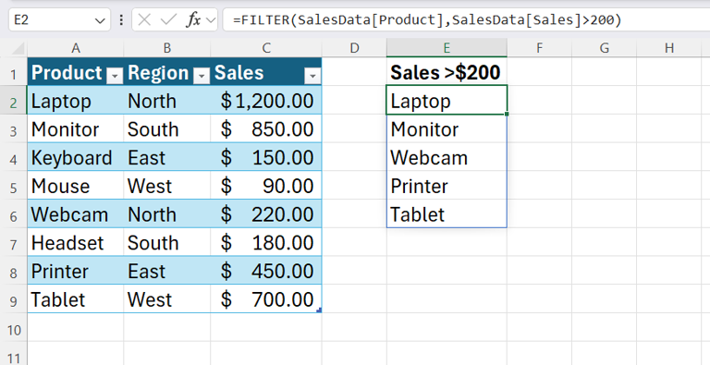Open the Sales column filter dropdown
The width and height of the screenshot is (710, 365).
(x=312, y=77)
